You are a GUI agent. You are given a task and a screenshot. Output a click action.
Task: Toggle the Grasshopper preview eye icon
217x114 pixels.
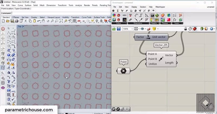coord(142,29)
